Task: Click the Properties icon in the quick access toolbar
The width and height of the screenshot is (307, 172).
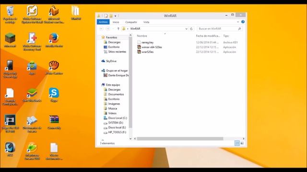Action: (x=106, y=16)
